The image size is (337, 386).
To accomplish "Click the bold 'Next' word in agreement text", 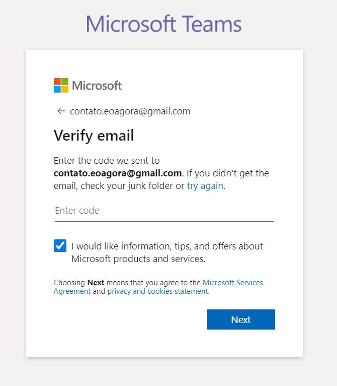I will click(96, 282).
